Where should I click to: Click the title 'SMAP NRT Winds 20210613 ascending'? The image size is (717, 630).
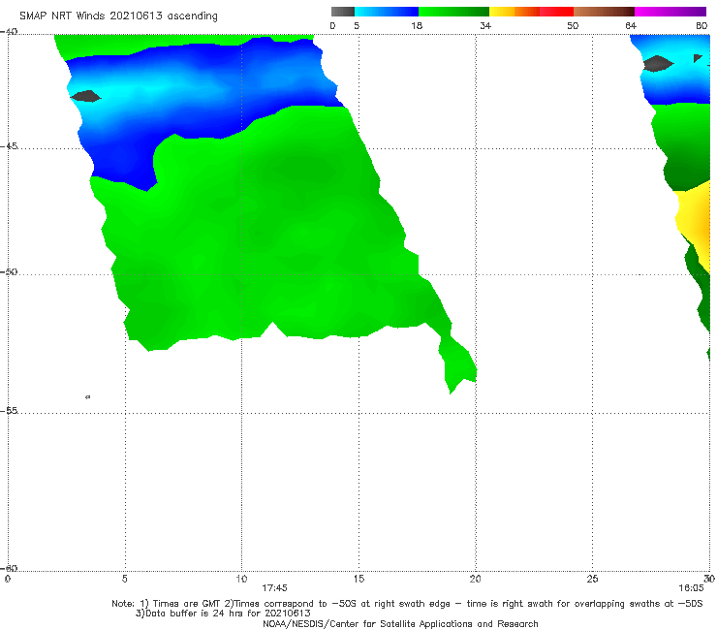(118, 16)
